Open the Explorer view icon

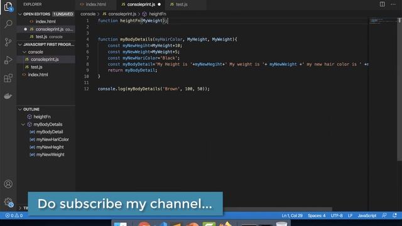[x=8, y=6]
